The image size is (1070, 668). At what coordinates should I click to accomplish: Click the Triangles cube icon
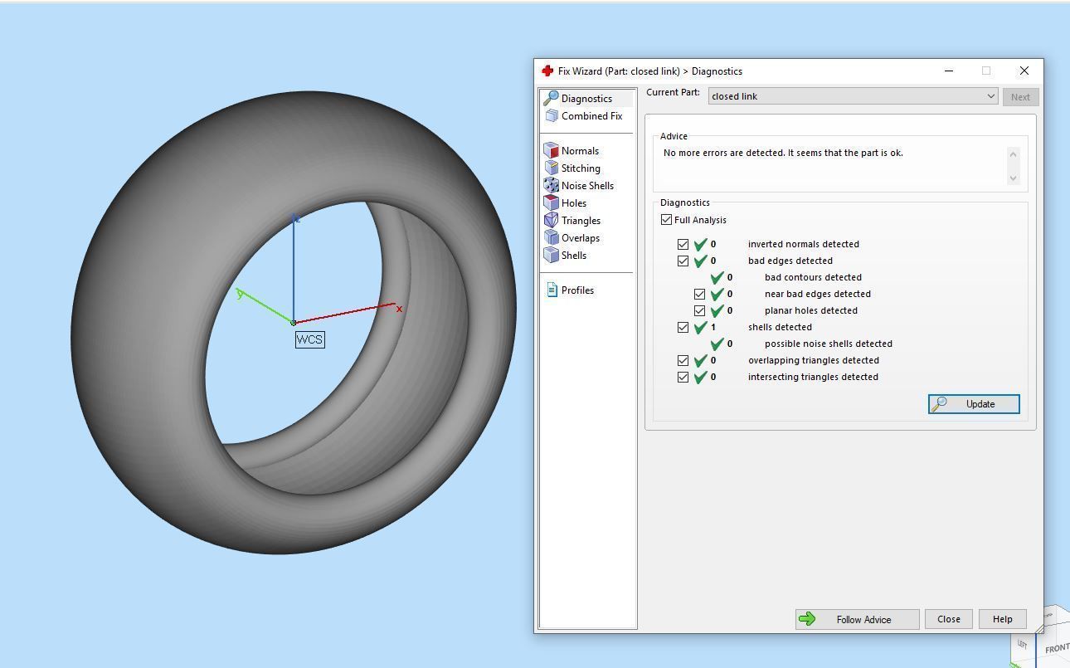[551, 220]
